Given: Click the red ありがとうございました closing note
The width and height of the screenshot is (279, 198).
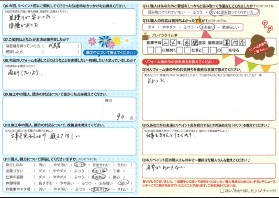Looking at the screenshot, I should 209,183.
